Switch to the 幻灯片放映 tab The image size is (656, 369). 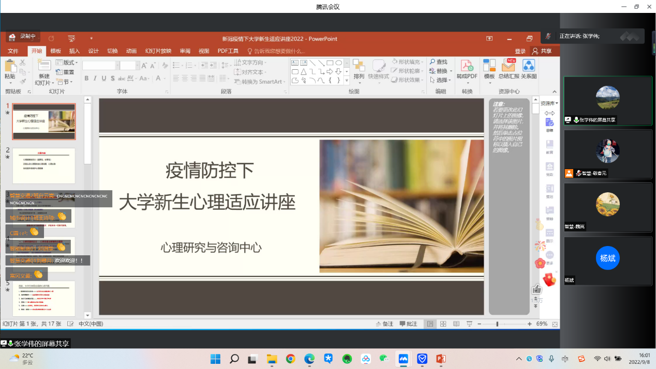tap(158, 51)
